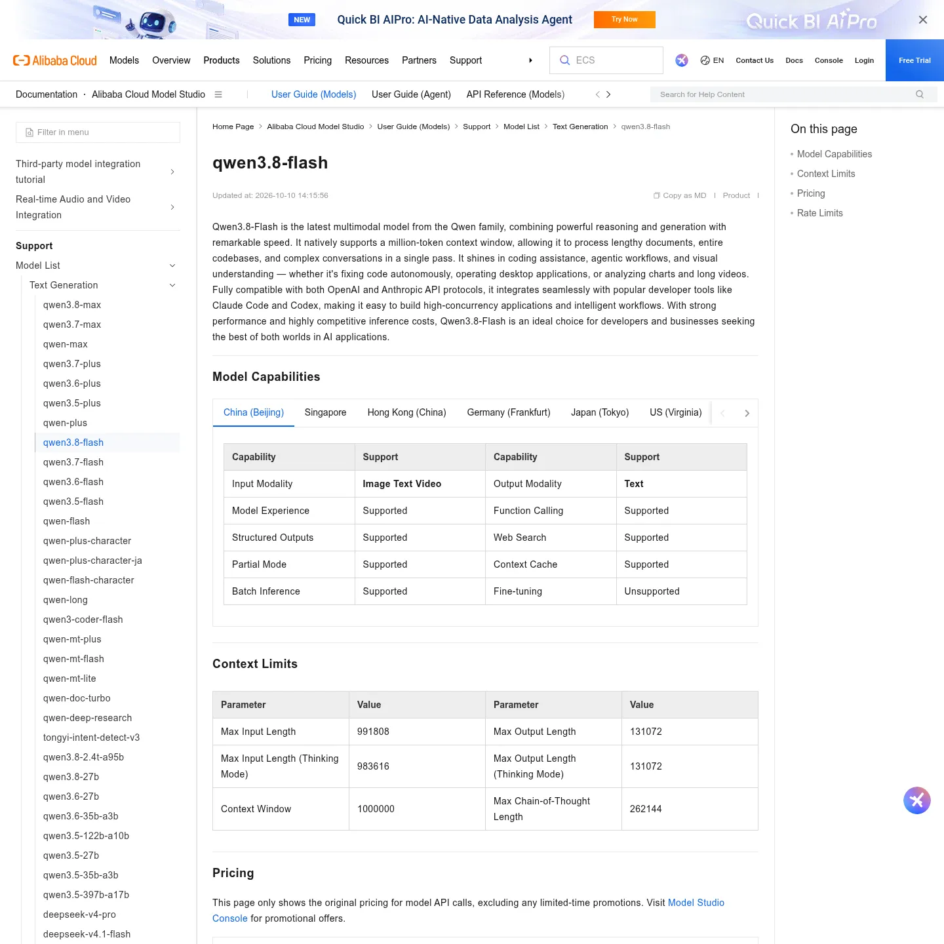The height and width of the screenshot is (944, 944).
Task: Select the Singapore region tab
Action: click(325, 412)
